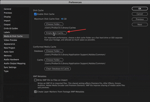Enable Write XMP IDs to Files on Import
The width and height of the screenshot is (150, 102).
(x=35, y=80)
